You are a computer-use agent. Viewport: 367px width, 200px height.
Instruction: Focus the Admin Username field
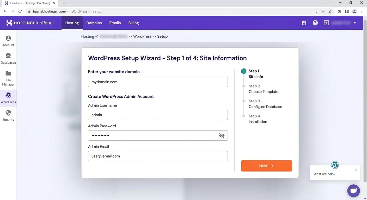click(x=158, y=115)
